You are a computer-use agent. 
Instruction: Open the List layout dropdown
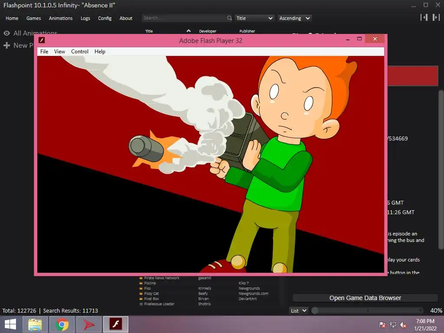[x=298, y=310]
